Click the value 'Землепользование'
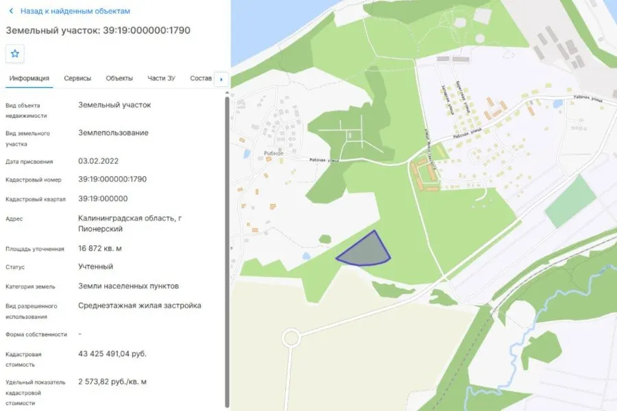 [113, 133]
